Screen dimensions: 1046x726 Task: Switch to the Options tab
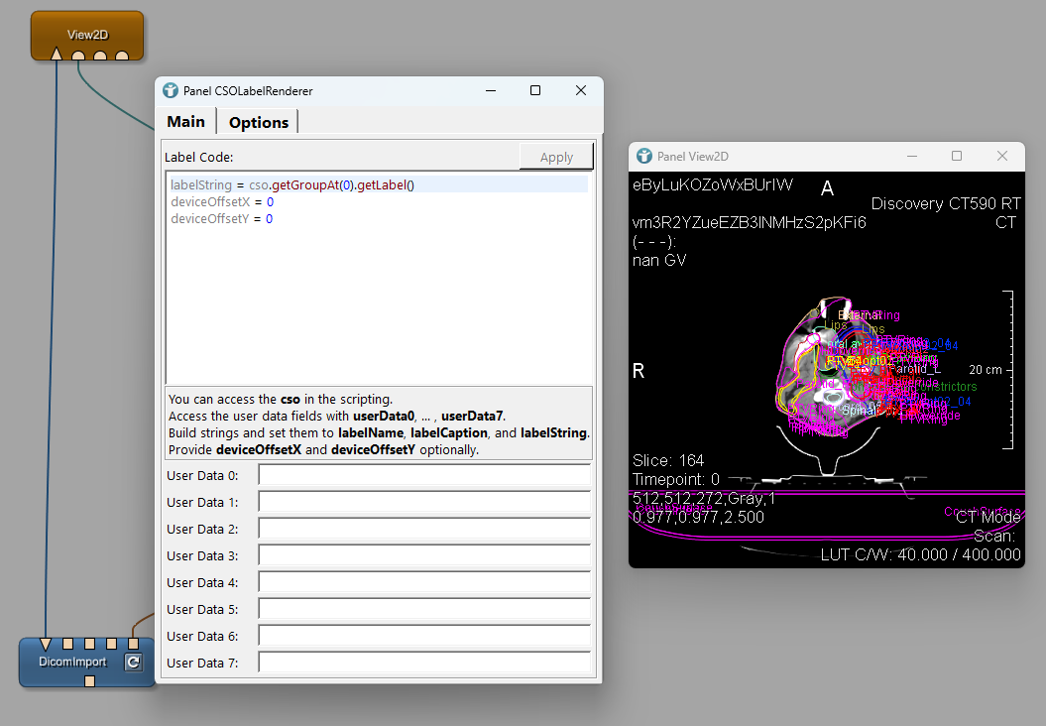point(258,122)
